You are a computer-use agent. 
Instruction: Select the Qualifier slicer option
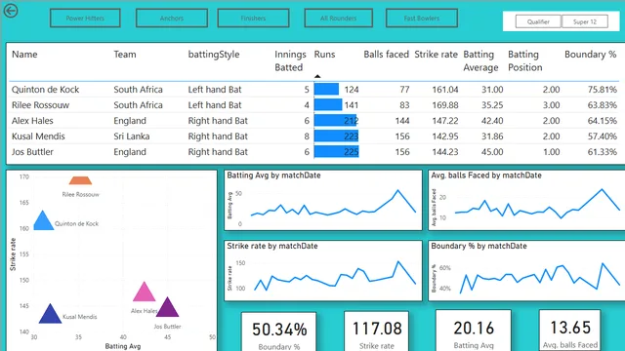coord(538,21)
